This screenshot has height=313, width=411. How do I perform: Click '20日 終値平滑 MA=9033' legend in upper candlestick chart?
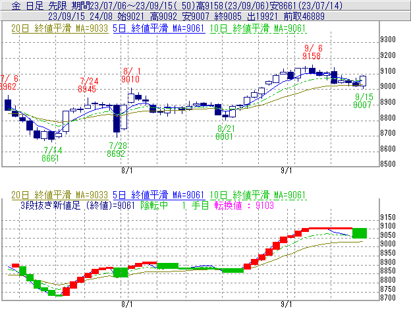pos(59,28)
